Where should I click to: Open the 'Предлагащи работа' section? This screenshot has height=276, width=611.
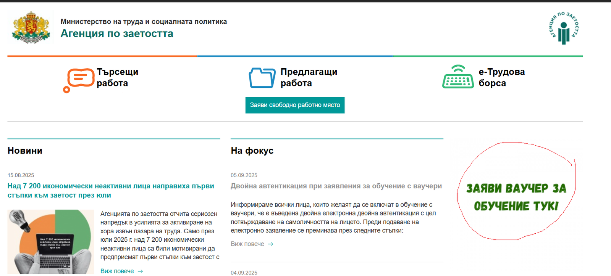tap(309, 77)
